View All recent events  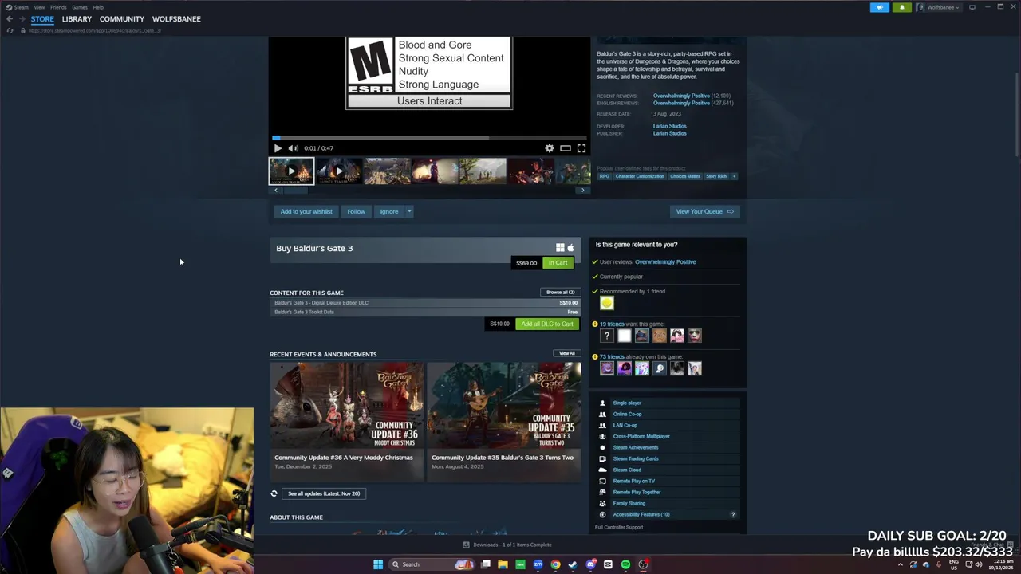click(566, 353)
